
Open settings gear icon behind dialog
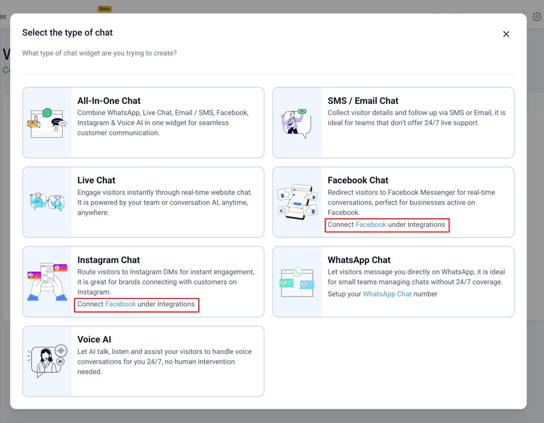pyautogui.click(x=536, y=17)
